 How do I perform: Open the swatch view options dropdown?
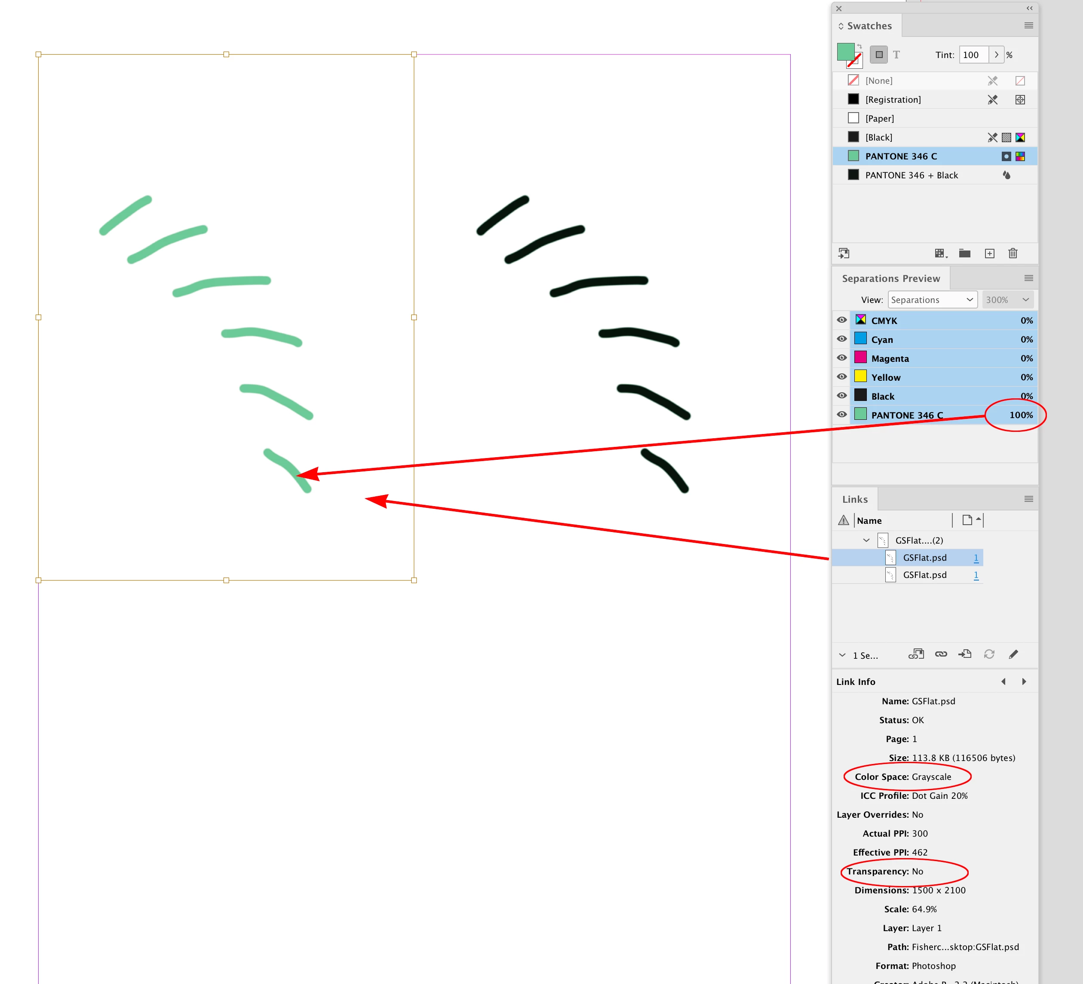(941, 254)
